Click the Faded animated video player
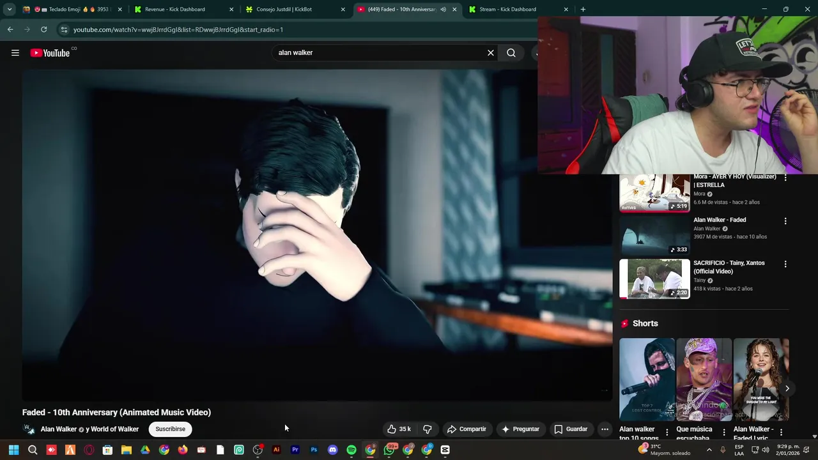Screen dimensions: 818x460 pos(317,235)
